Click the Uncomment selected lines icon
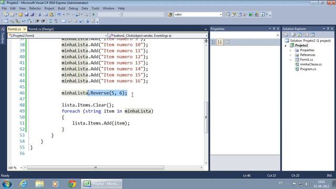This screenshot has height=189, width=336. [56, 21]
